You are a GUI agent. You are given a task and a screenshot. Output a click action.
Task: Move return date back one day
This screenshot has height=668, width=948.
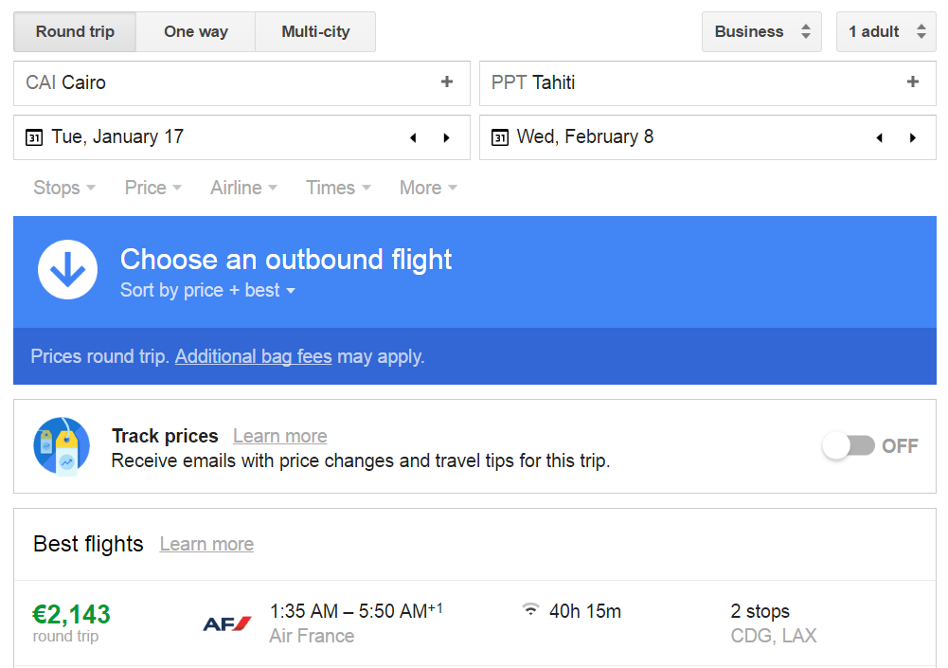pos(879,138)
